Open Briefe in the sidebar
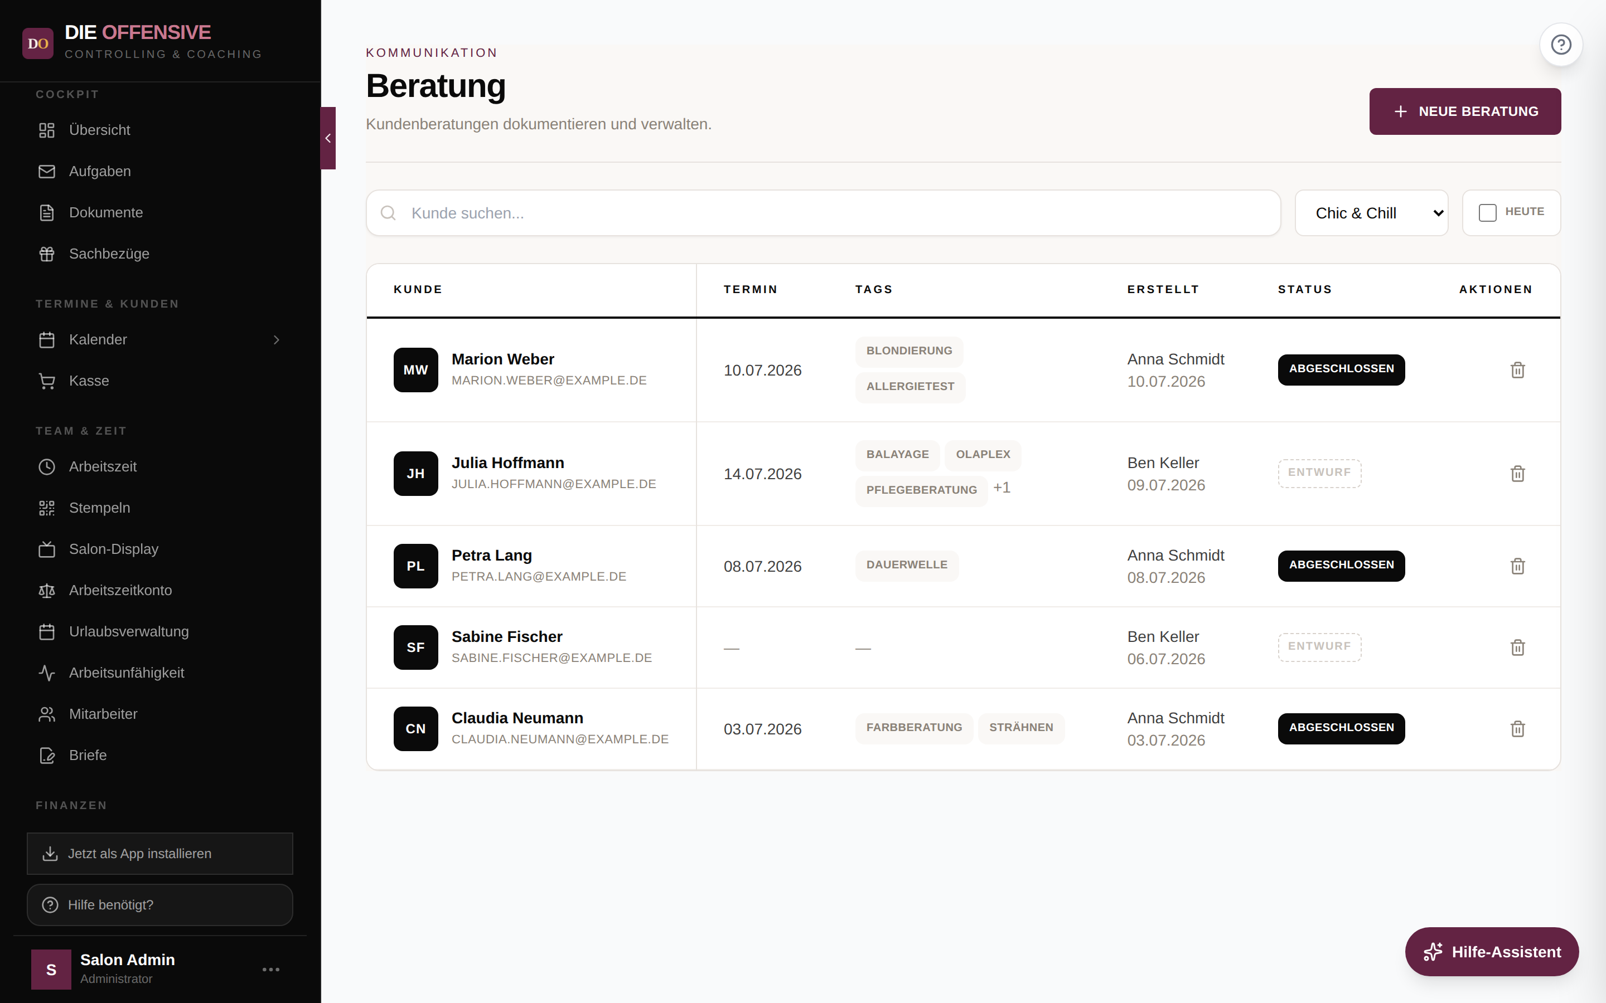 click(x=159, y=755)
